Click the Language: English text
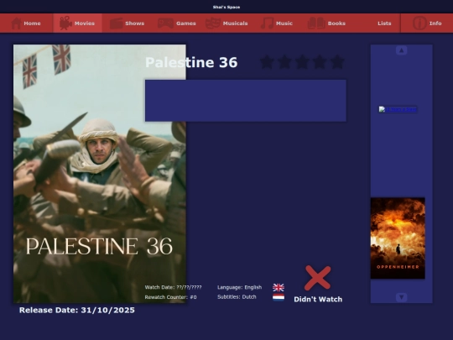Viewport: 453px width, 340px height. (239, 287)
